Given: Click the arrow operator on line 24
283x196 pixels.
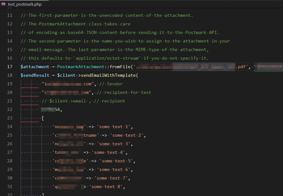Looking at the screenshot, I should click(91, 127).
